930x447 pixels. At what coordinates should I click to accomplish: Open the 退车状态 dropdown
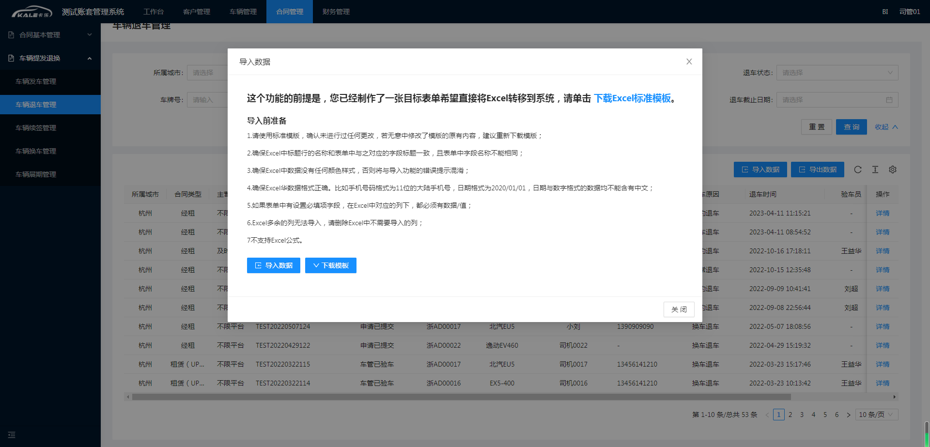tap(837, 73)
